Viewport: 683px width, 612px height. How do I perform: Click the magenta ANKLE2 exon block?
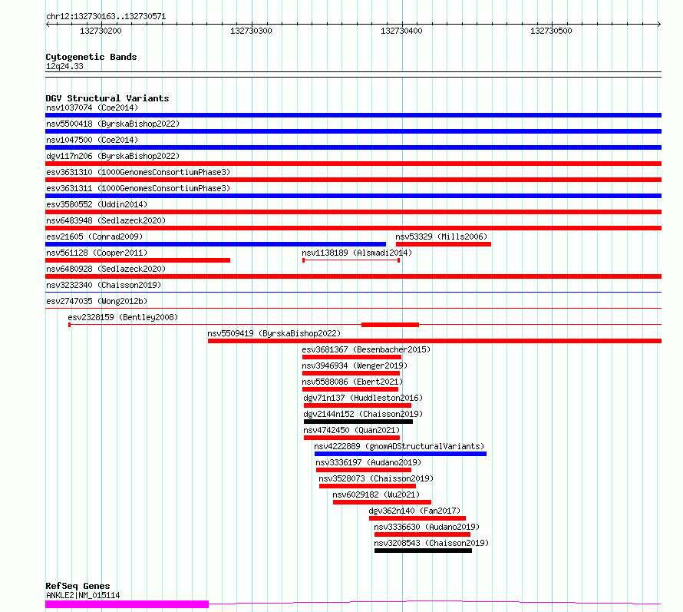pyautogui.click(x=127, y=604)
